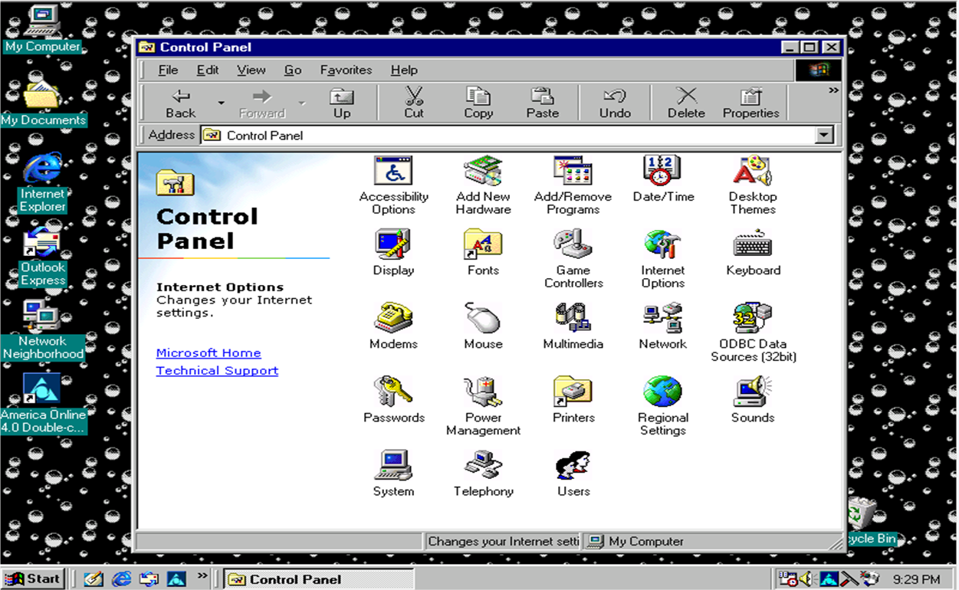The image size is (959, 590).
Task: Select the Internet Options globe icon
Action: point(662,244)
